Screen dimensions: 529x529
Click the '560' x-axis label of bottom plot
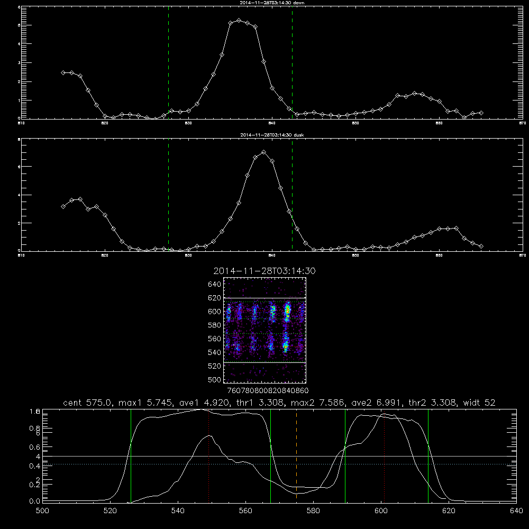[245, 511]
